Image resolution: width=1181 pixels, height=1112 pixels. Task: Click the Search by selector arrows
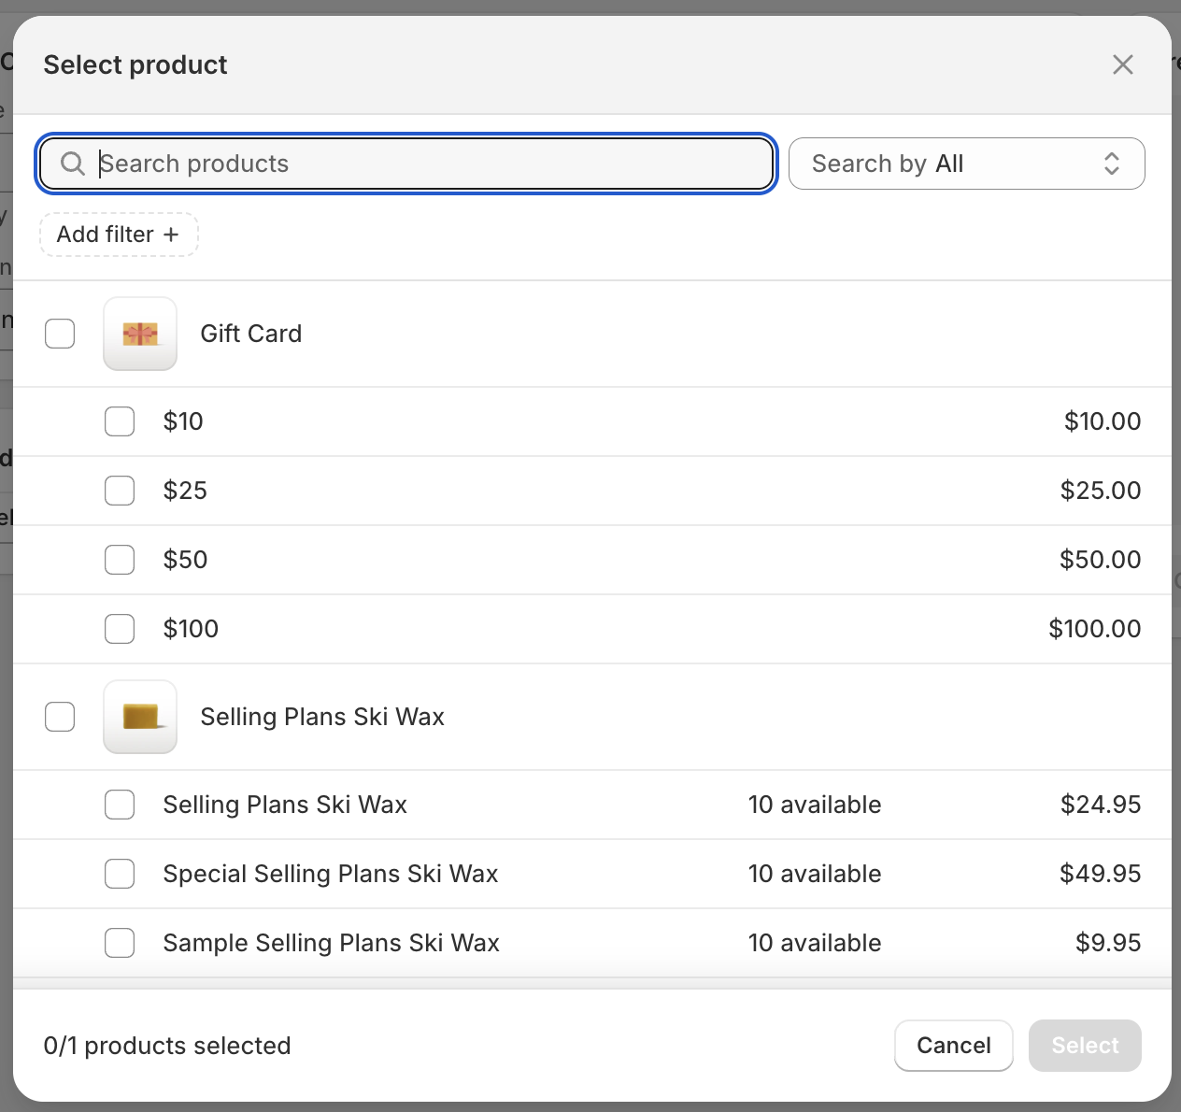(1111, 164)
